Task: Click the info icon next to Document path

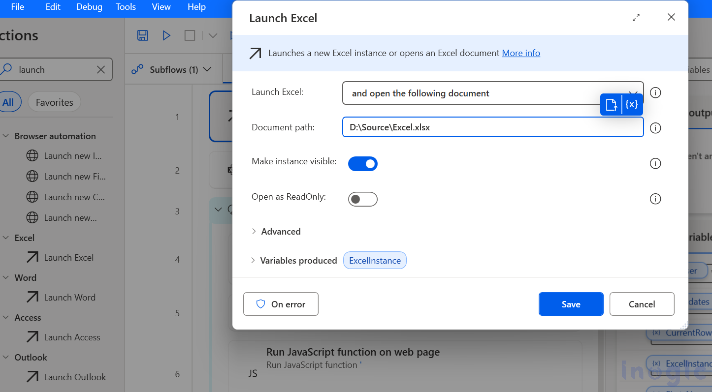Action: [x=655, y=128]
